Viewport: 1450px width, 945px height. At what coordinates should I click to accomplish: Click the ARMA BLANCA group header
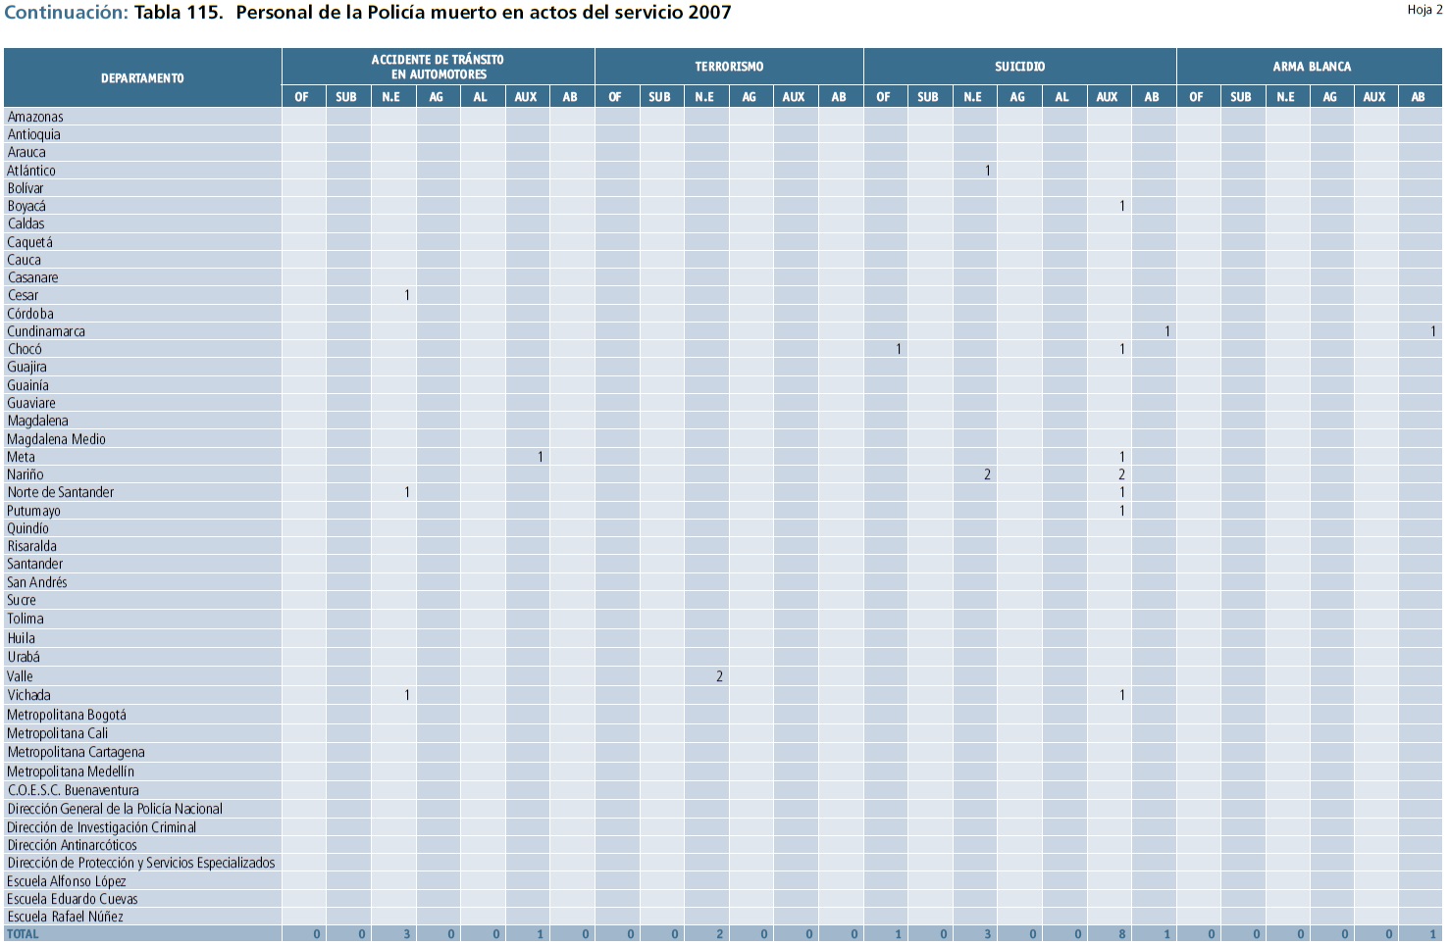(x=1311, y=67)
